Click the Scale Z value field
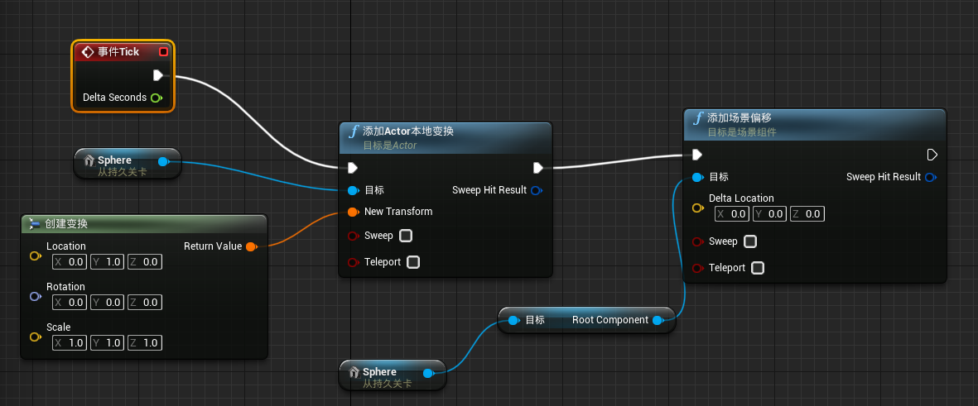Image resolution: width=978 pixels, height=406 pixels. coord(145,343)
